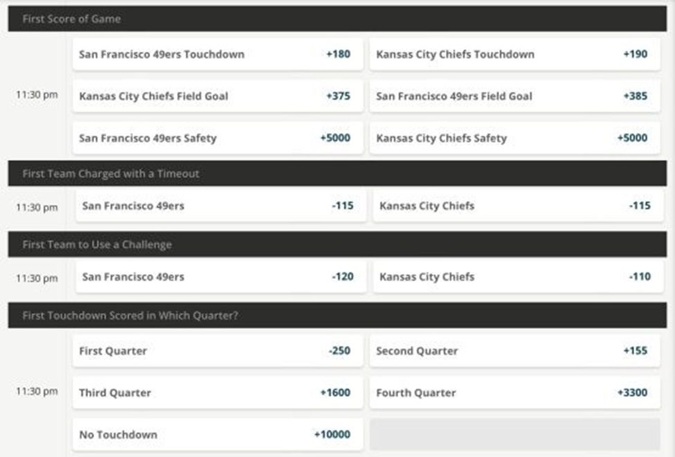The width and height of the screenshot is (675, 457).
Task: Toggle First Team to Use a Challenge header
Action: [337, 244]
